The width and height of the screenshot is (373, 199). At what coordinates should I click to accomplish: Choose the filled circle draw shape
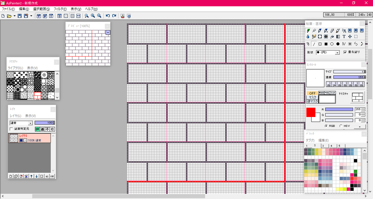point(338,44)
